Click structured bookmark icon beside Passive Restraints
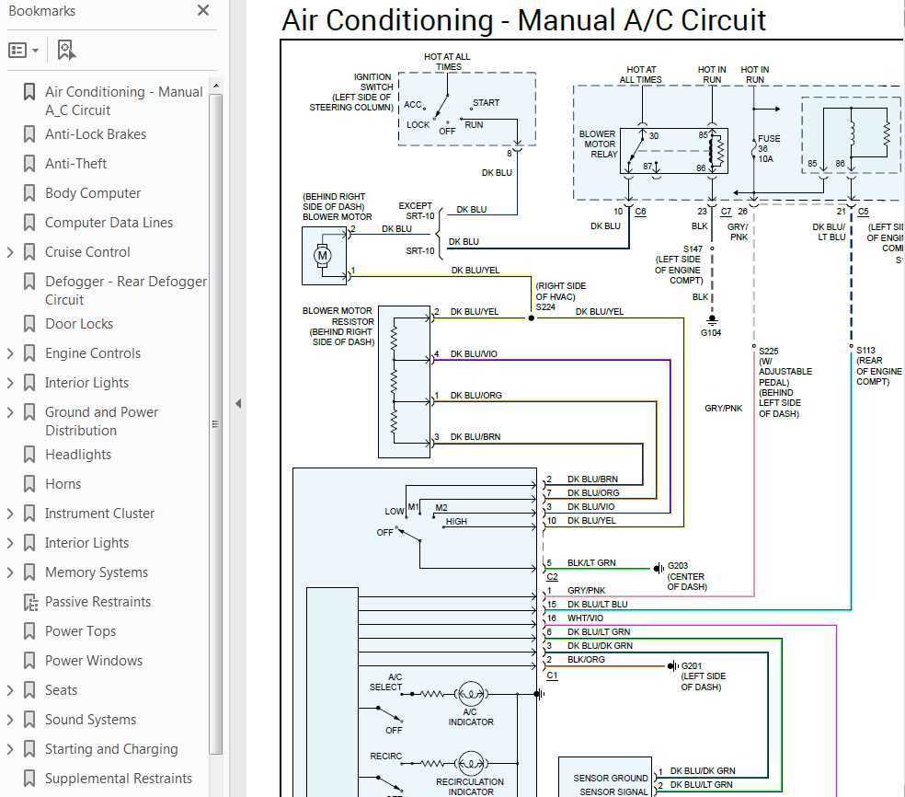The height and width of the screenshot is (797, 905). pos(30,602)
